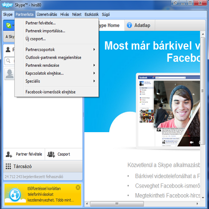209x209 pixels.
Task: Open the Tárcsázó dialer
Action: tap(43, 166)
